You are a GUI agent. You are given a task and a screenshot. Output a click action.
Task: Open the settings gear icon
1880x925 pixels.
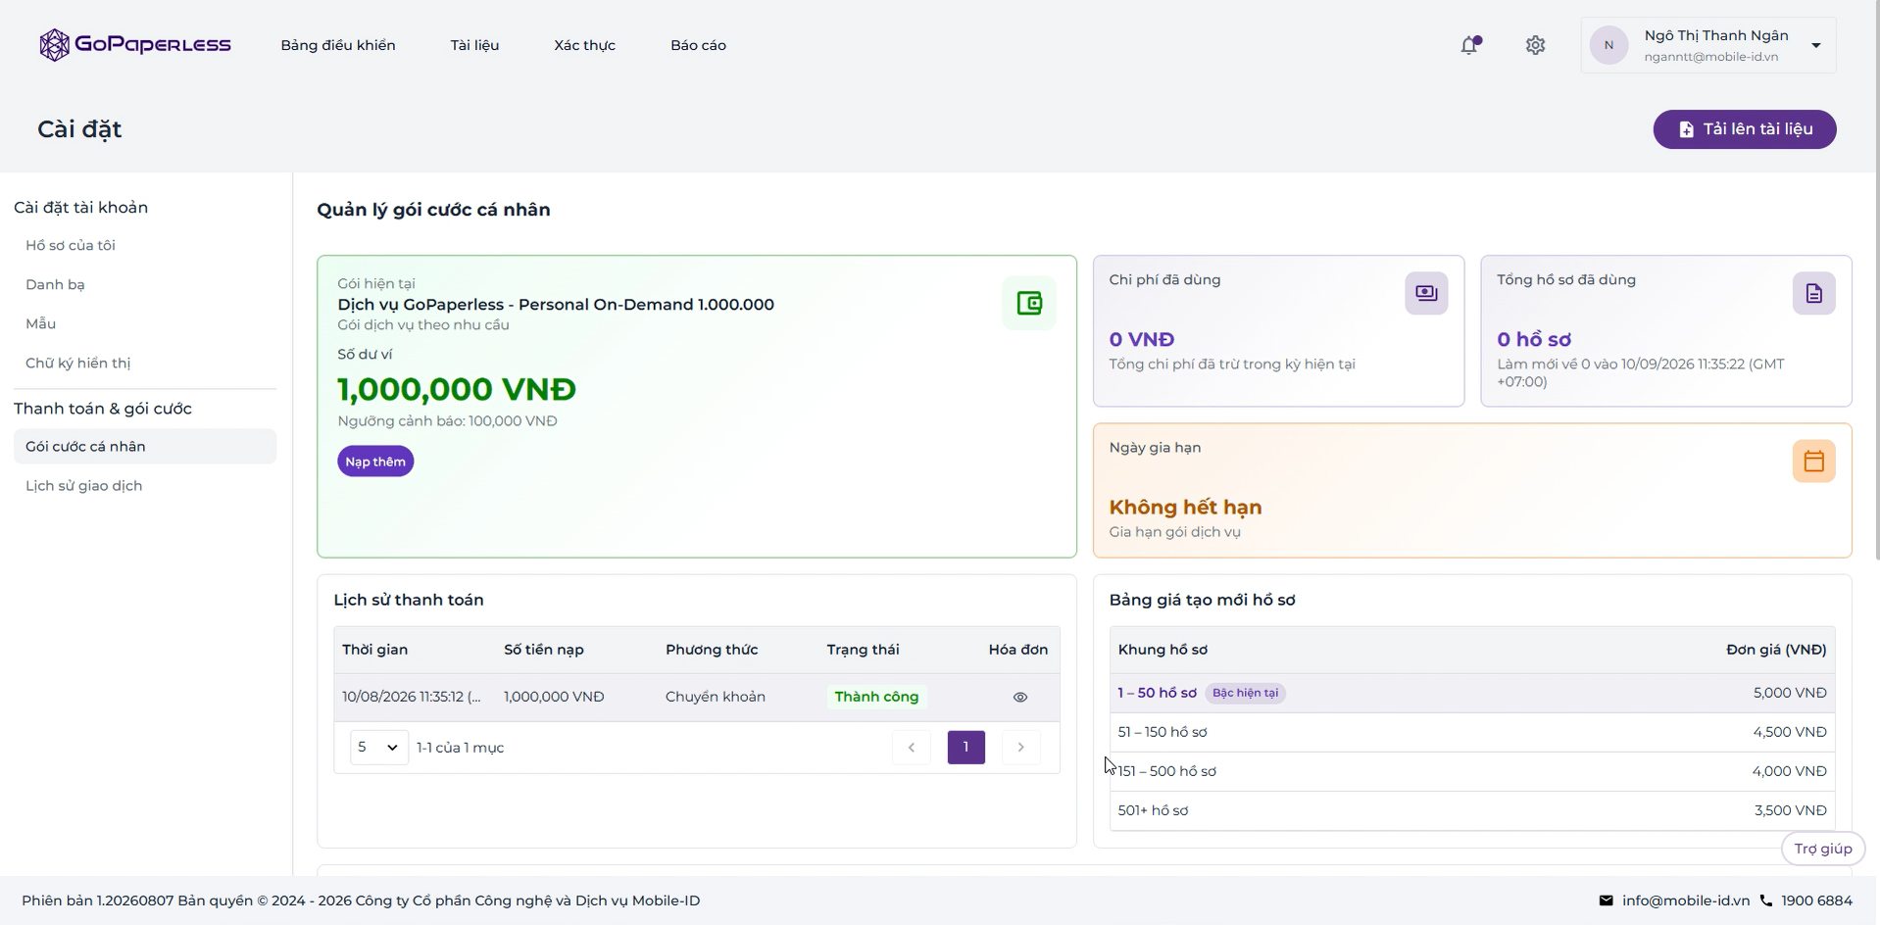click(x=1535, y=45)
